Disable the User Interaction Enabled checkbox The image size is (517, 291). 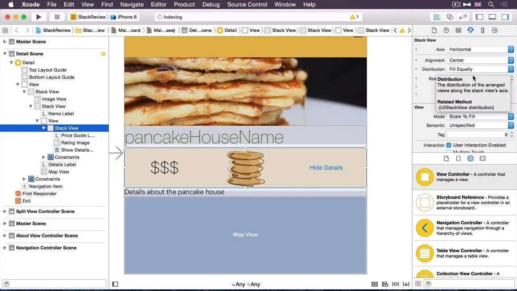coord(450,145)
